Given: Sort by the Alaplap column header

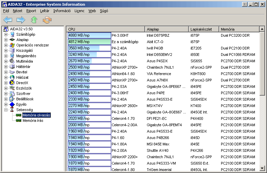Looking at the screenshot, I should click(167, 29).
